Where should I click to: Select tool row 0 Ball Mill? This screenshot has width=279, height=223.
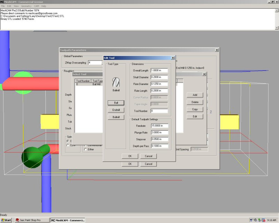(89, 84)
